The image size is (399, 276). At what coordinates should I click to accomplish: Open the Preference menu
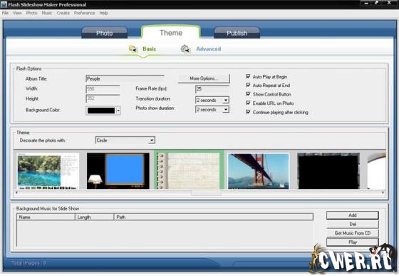click(85, 13)
